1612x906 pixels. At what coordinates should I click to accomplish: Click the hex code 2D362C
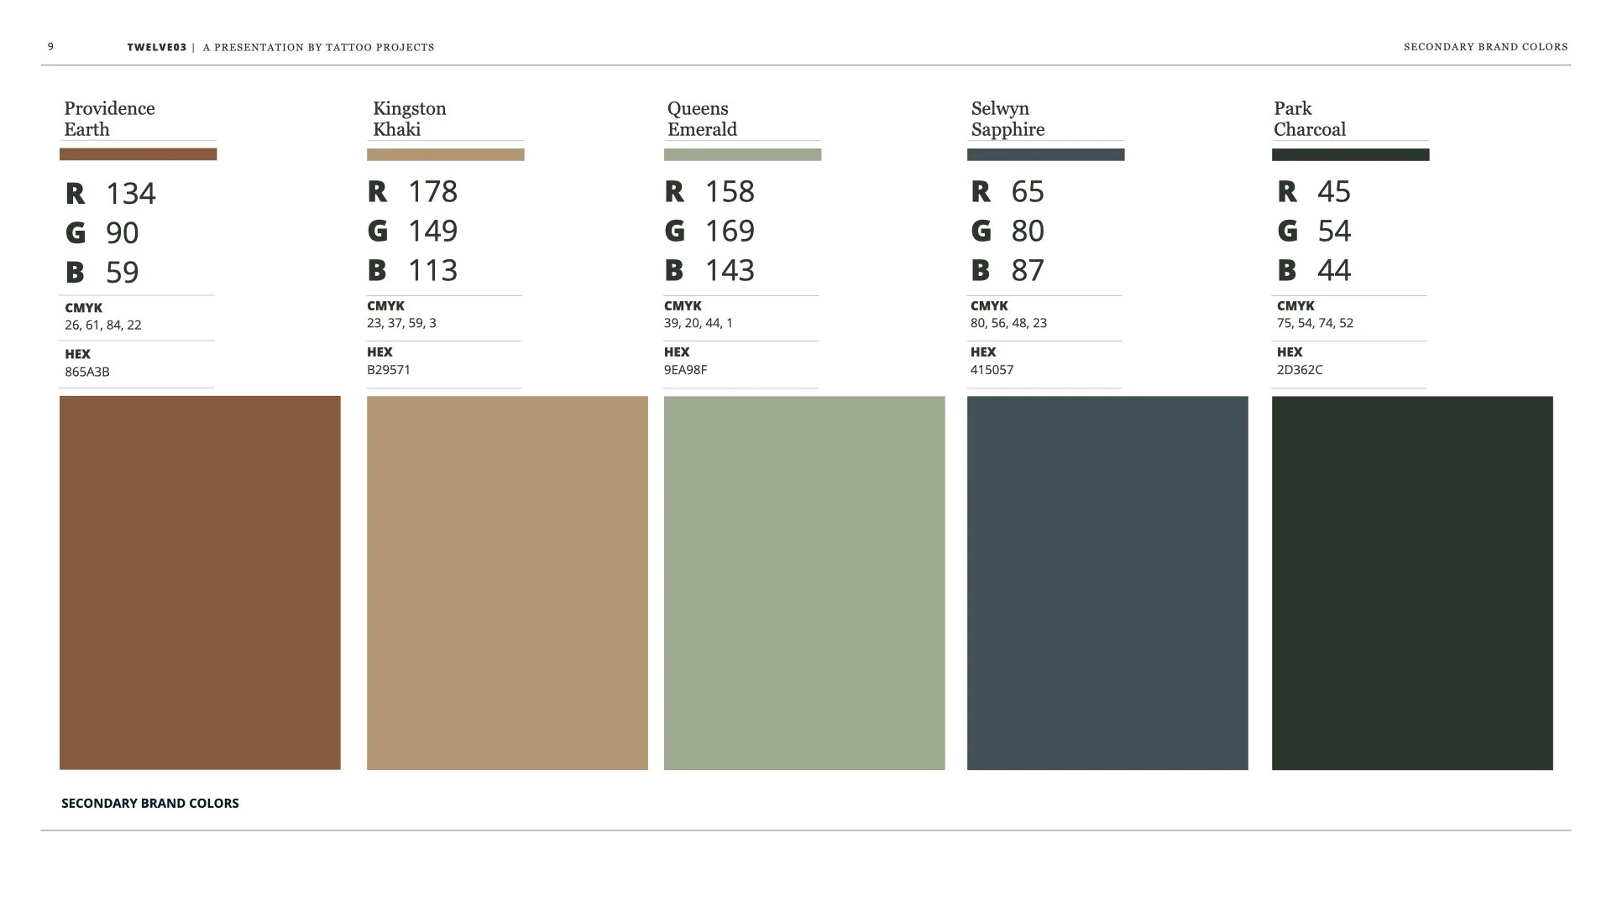[1299, 370]
